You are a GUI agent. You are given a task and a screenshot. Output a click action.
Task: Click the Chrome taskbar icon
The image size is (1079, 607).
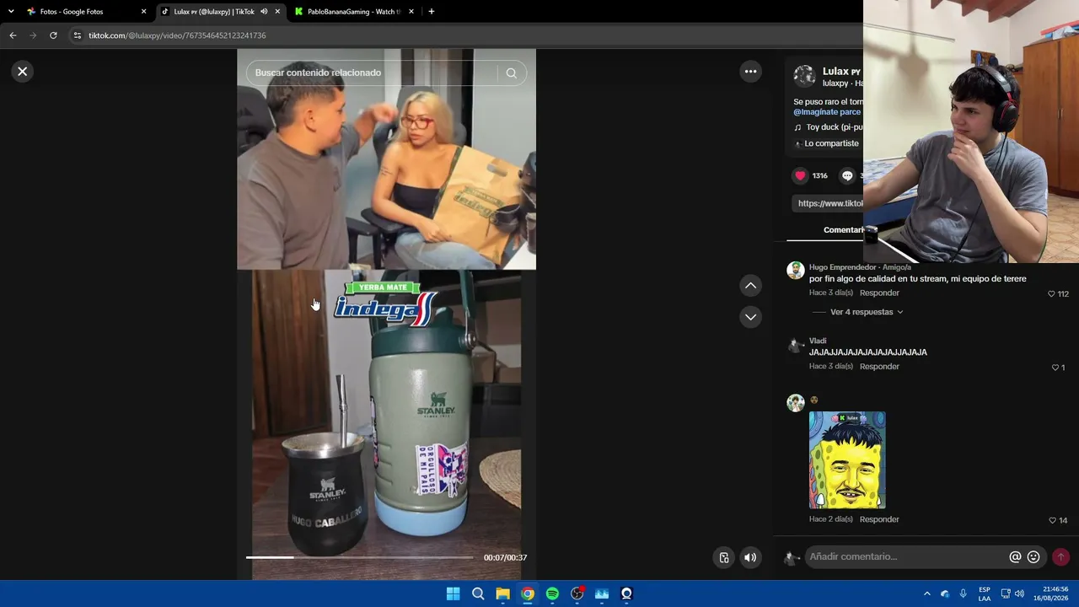[527, 594]
